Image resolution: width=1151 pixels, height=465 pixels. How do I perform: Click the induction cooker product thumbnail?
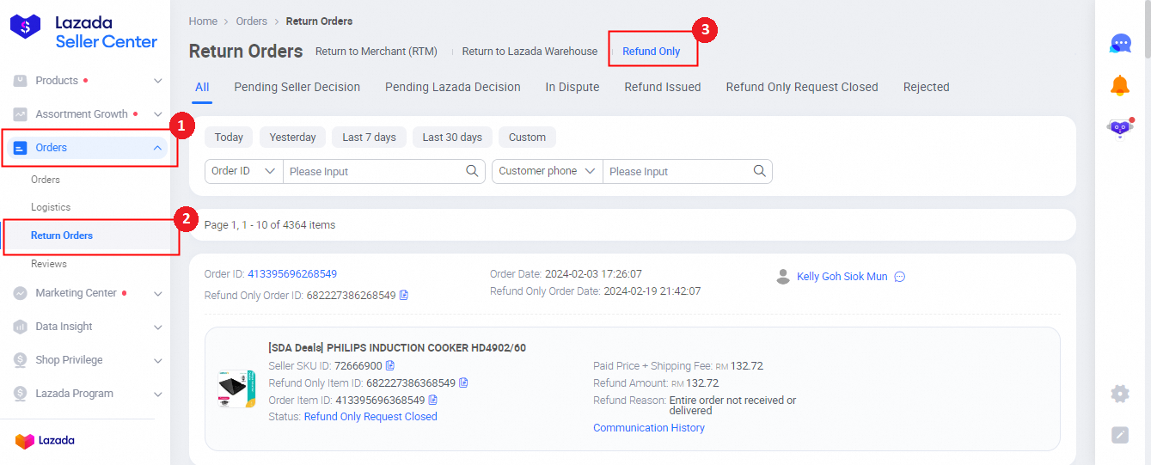[x=236, y=389]
